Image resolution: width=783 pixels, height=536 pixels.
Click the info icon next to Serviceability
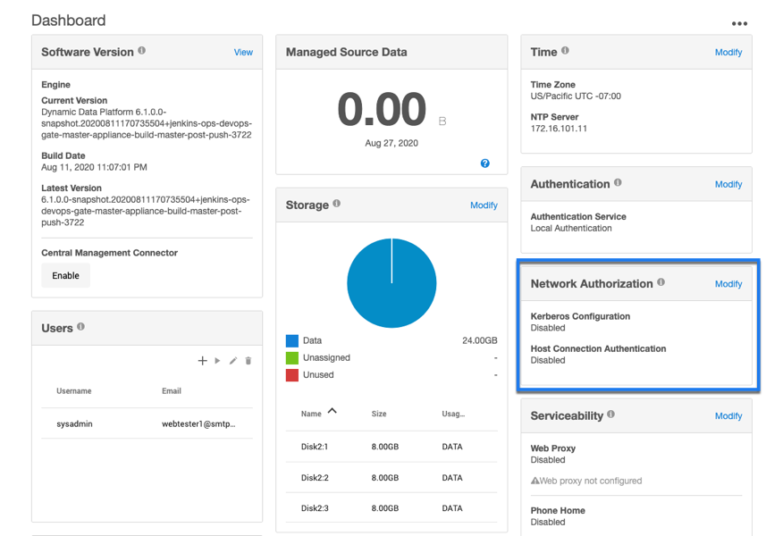(x=611, y=415)
